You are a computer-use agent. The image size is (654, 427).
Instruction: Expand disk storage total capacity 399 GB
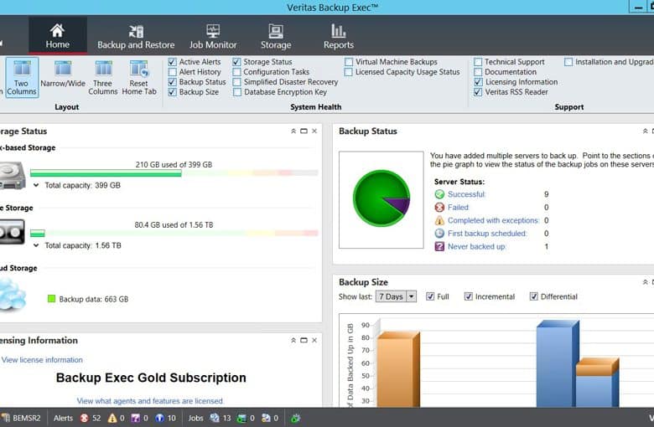(x=36, y=185)
